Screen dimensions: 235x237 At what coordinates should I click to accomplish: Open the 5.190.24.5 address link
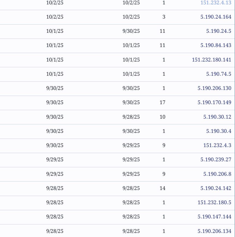coord(218,31)
